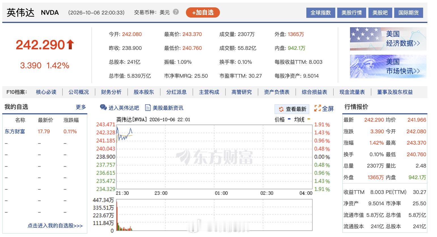This screenshot has width=437, height=237.
Task: Click 更多 in the 我的自选 panel
Action: (x=81, y=107)
